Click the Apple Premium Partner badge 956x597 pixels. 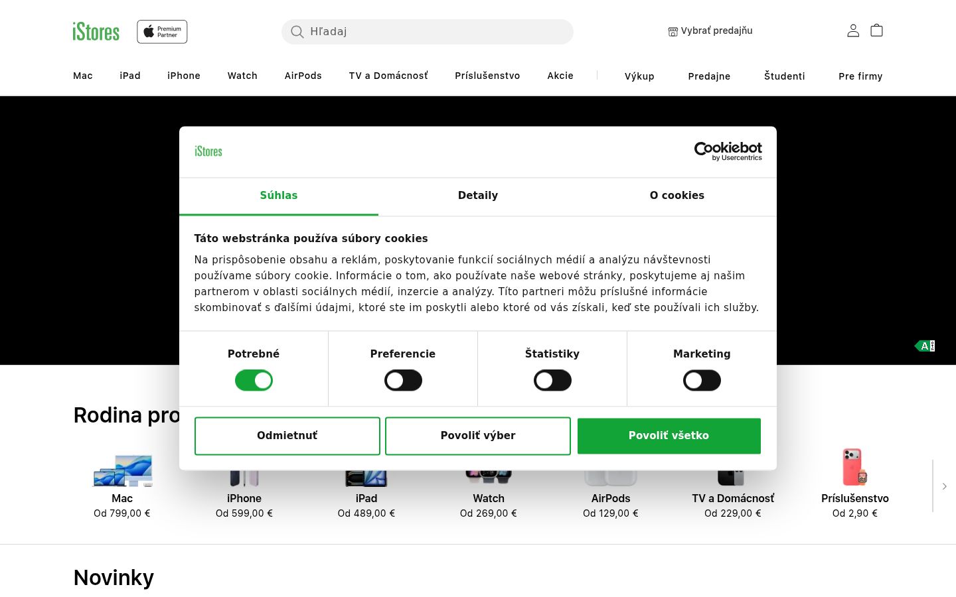162,32
